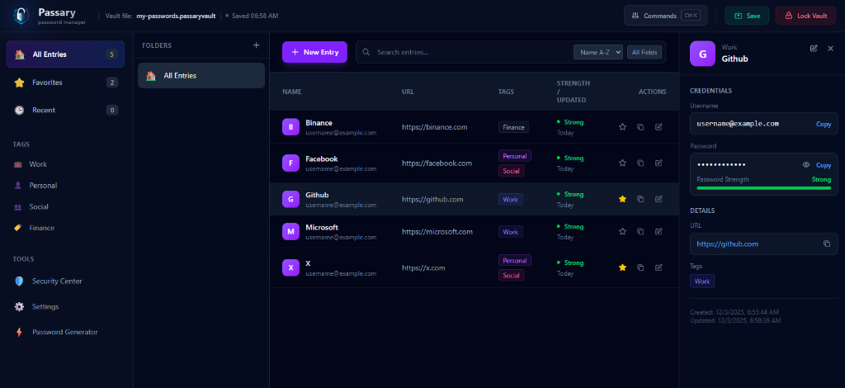
Task: Create a New Entry
Action: click(x=314, y=52)
